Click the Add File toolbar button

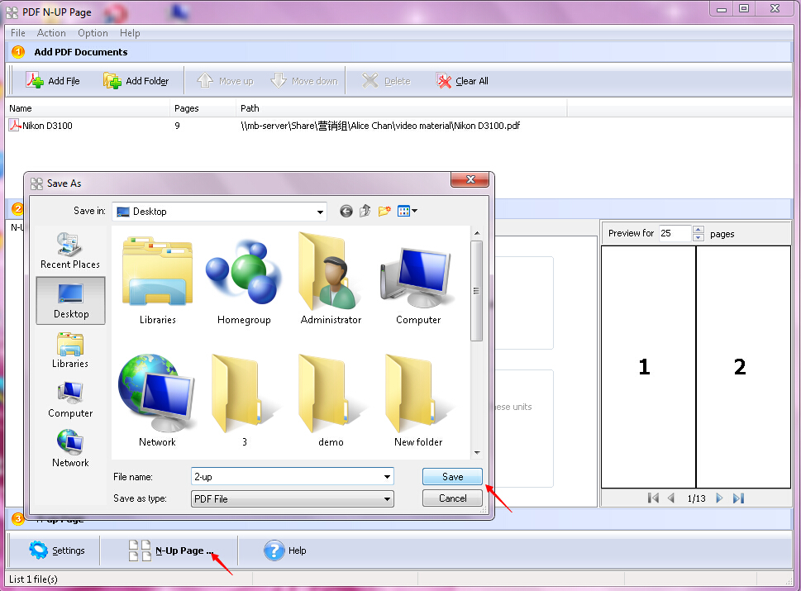(x=53, y=81)
